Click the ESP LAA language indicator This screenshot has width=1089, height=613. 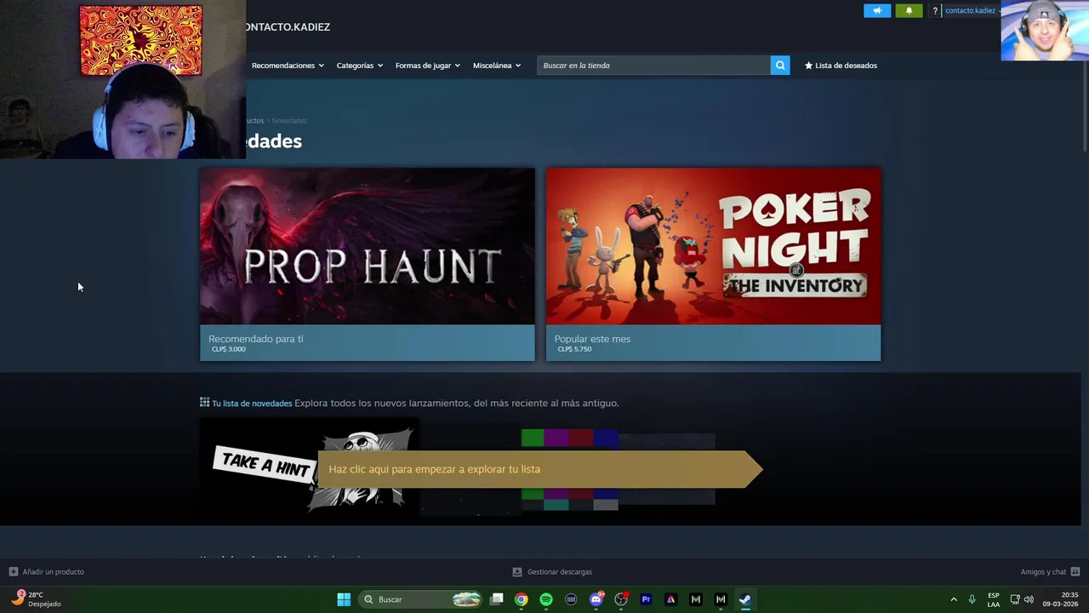(994, 599)
